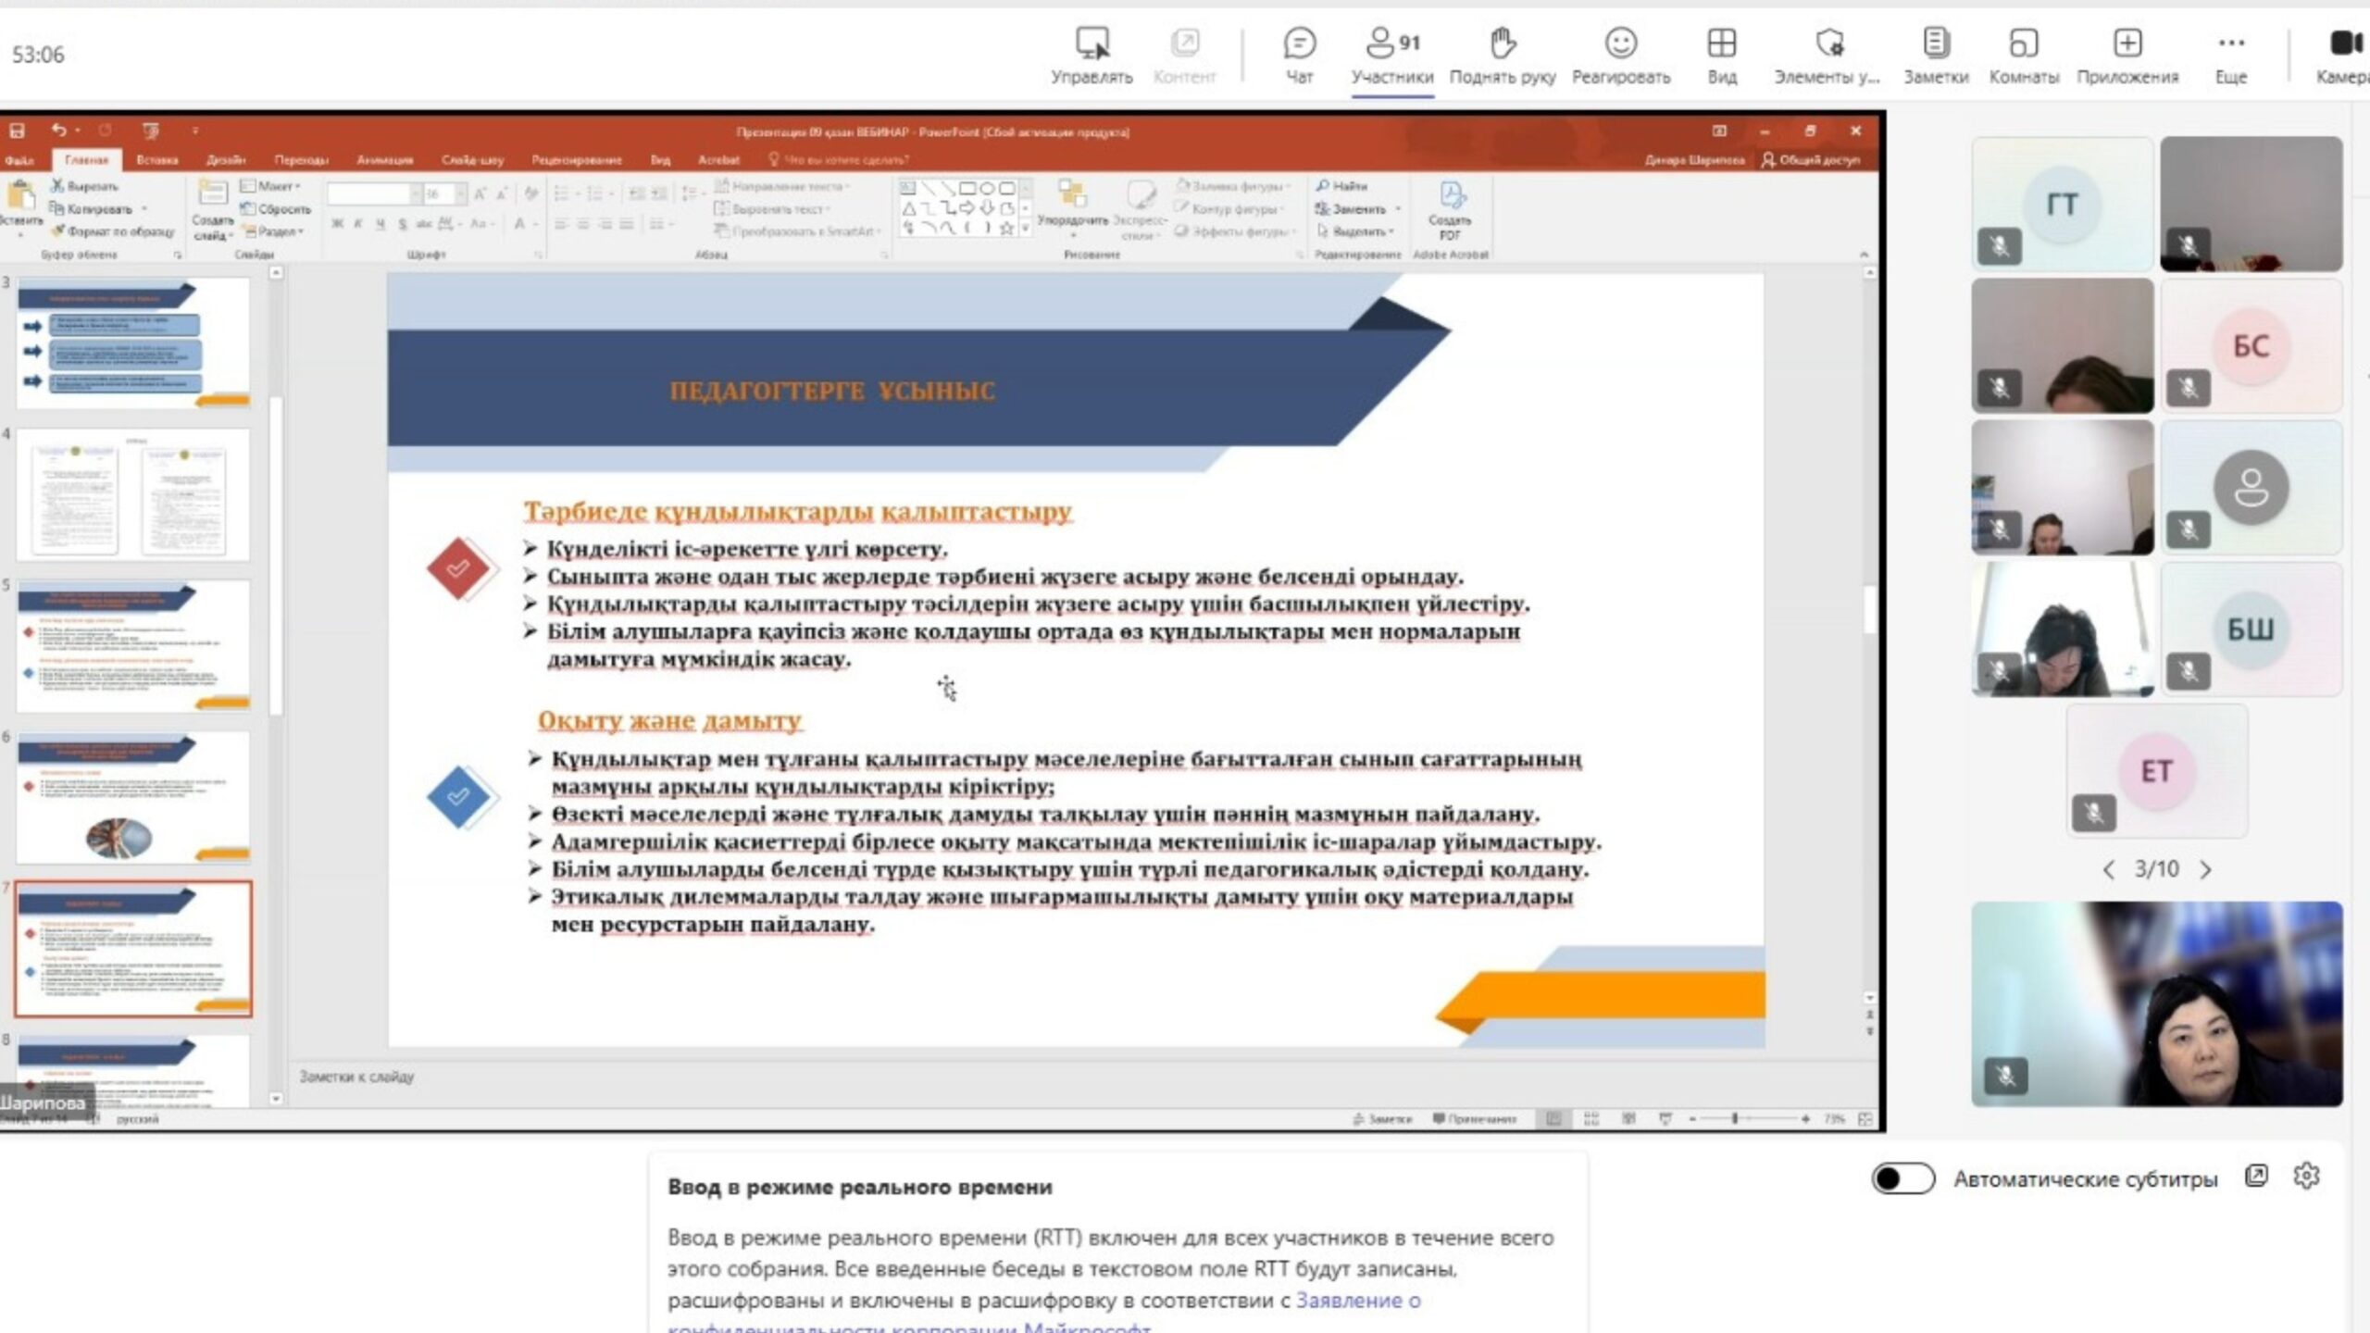Screen dimensions: 2370x1333
Task: Pop out captions into separate window
Action: point(2256,1176)
